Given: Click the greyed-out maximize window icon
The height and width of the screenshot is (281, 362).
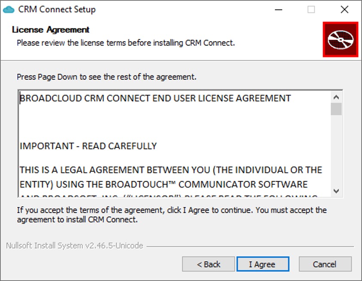Looking at the screenshot, I should tap(311, 10).
